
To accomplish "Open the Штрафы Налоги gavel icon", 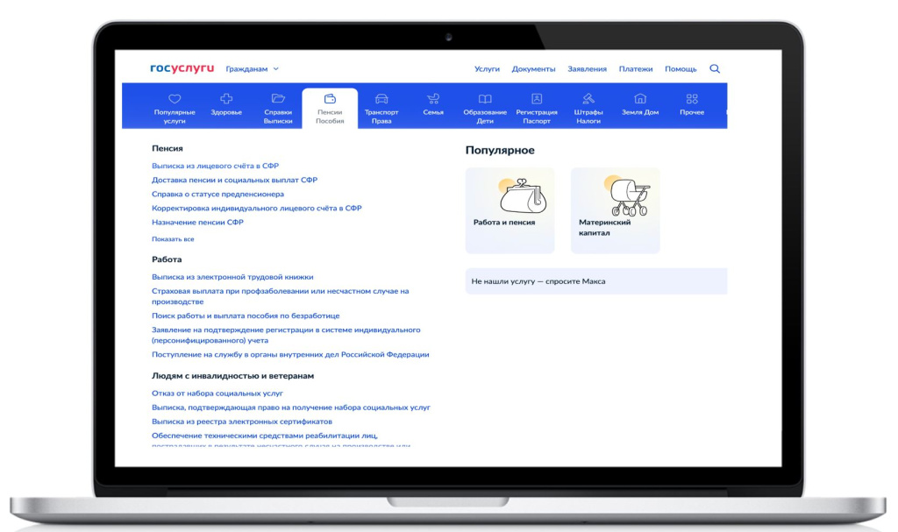I will click(588, 99).
